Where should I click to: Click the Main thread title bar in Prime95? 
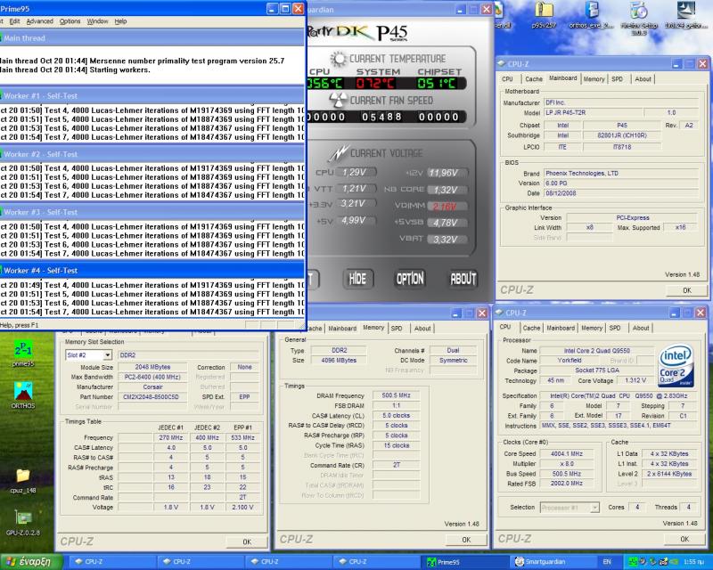tap(152, 38)
